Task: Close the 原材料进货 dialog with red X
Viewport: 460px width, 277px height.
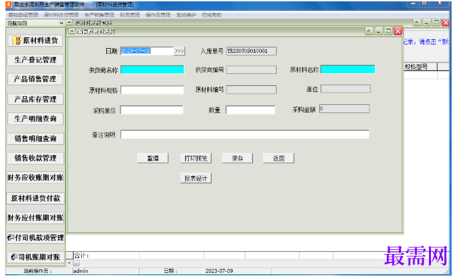Action: (x=398, y=31)
